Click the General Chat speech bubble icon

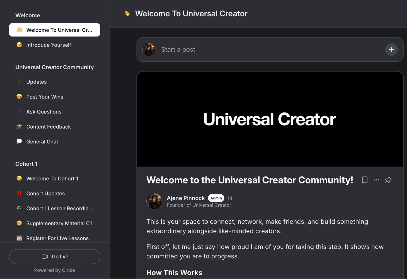pyautogui.click(x=19, y=141)
